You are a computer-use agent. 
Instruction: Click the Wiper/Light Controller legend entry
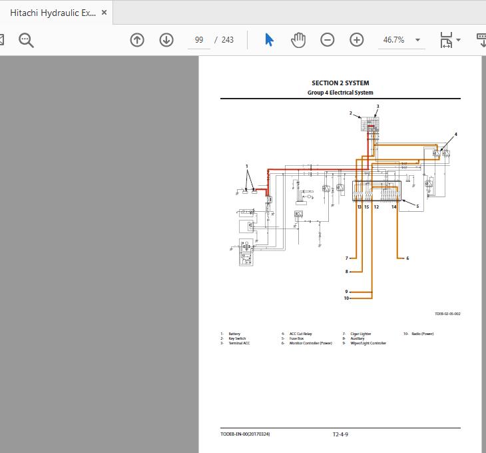pyautogui.click(x=368, y=343)
